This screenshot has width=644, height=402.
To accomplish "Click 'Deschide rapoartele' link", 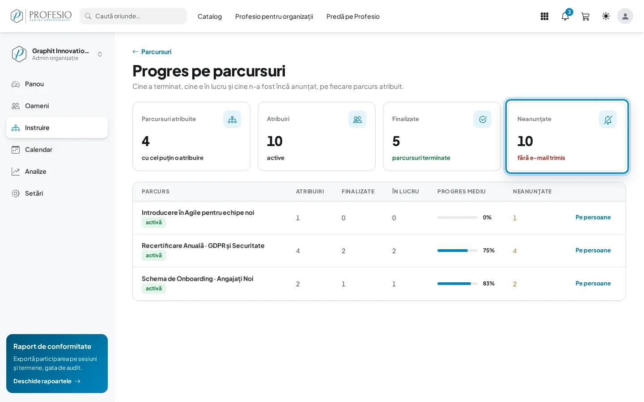I will tap(47, 381).
